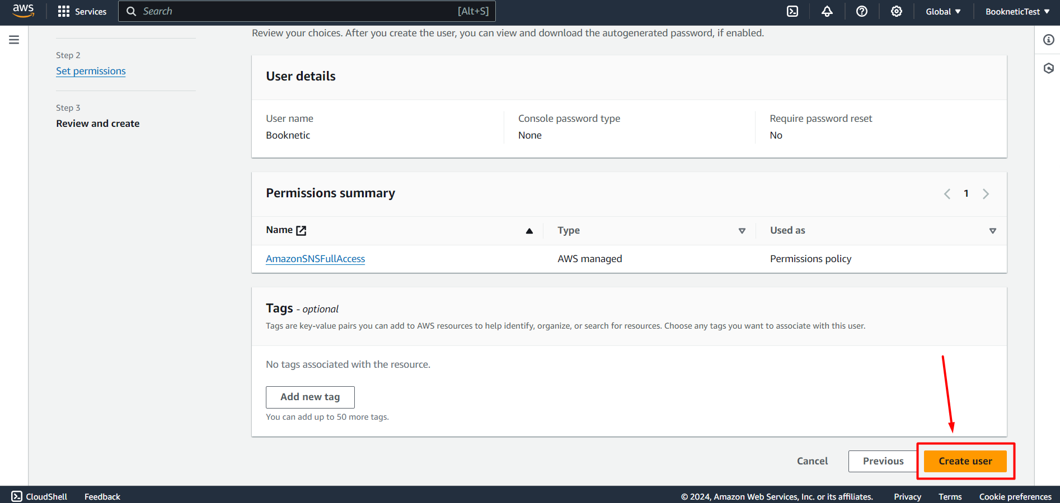Open the notifications bell
The image size is (1060, 503).
click(x=827, y=11)
